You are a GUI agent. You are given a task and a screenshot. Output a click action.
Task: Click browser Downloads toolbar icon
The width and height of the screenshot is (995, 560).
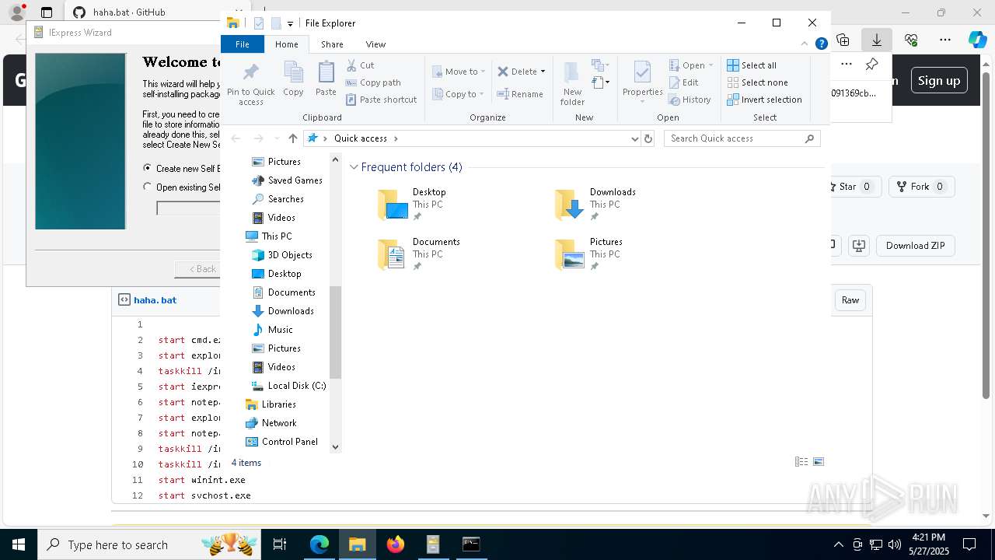877,40
